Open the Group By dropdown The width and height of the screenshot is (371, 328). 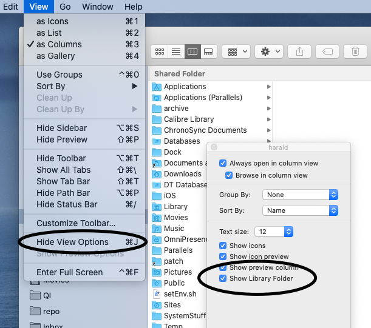(x=300, y=195)
